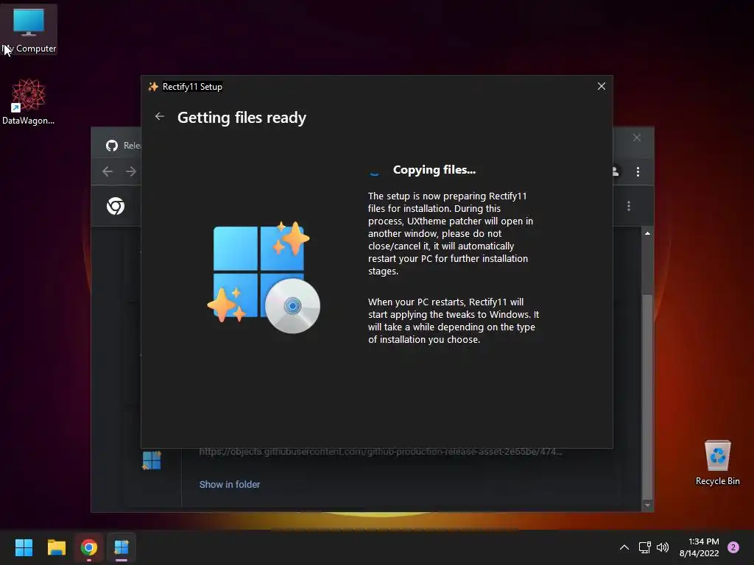The width and height of the screenshot is (754, 565).
Task: Close the Rectify11 Setup window
Action: [x=601, y=87]
